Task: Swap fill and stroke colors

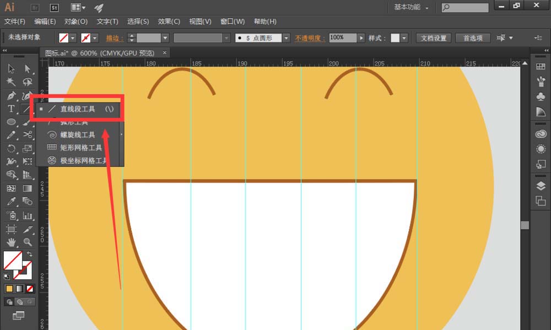Action: (x=30, y=254)
